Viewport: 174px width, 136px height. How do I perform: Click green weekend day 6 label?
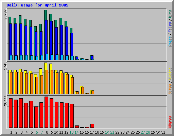pyautogui.click(x=37, y=132)
